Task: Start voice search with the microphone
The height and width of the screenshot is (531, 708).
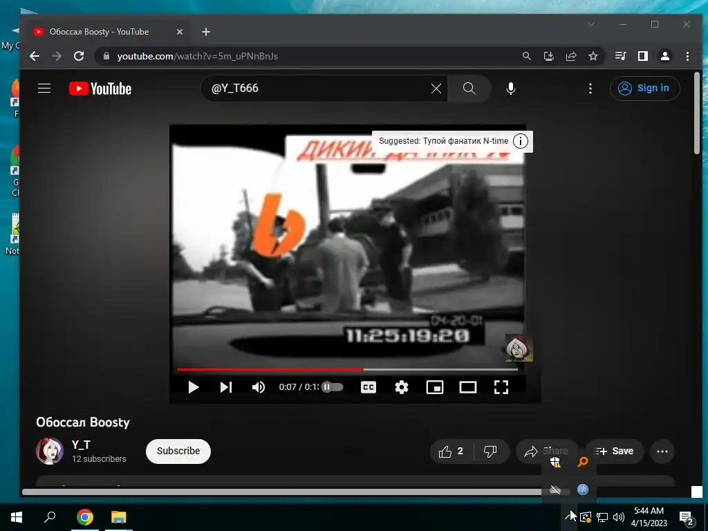Action: pos(511,88)
